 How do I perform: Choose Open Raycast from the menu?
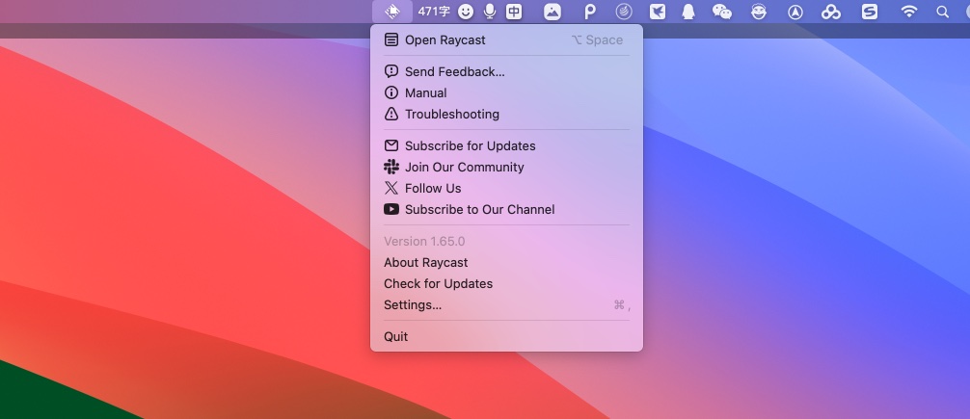pos(506,40)
